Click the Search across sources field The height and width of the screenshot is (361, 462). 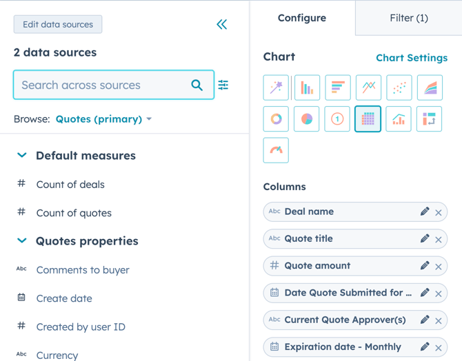(x=103, y=85)
